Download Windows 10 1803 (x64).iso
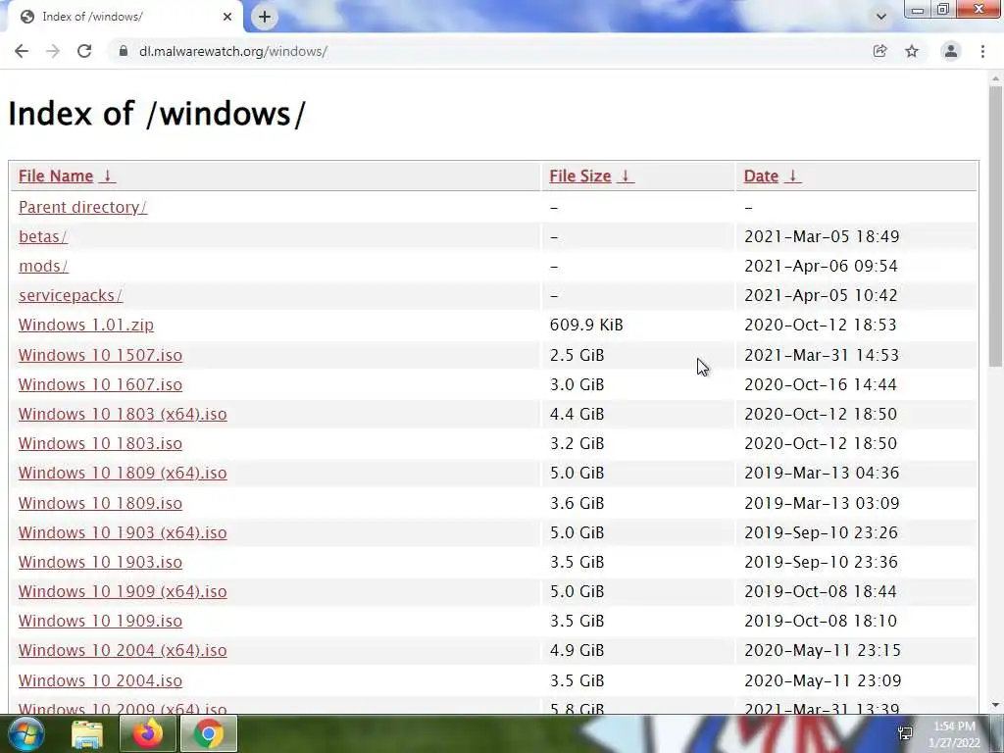The width and height of the screenshot is (1004, 753). click(123, 414)
